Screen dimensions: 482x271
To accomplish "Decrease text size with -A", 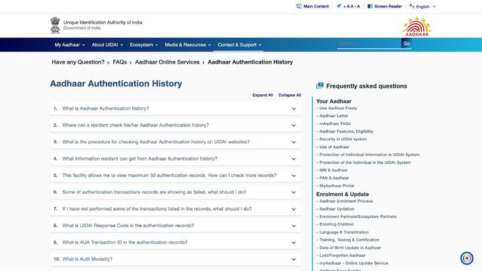I will pyautogui.click(x=357, y=6).
